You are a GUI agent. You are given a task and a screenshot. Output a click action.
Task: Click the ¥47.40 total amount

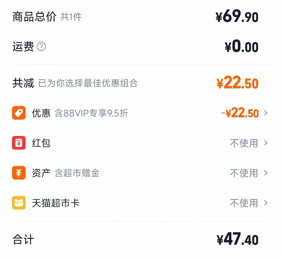point(237,239)
